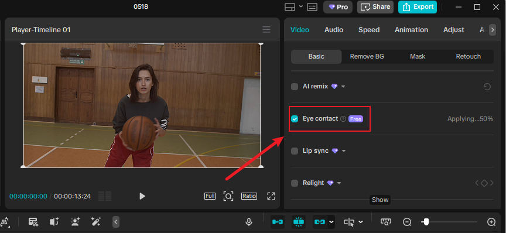506x233 pixels.
Task: Enable the Relight checkbox
Action: click(x=295, y=183)
